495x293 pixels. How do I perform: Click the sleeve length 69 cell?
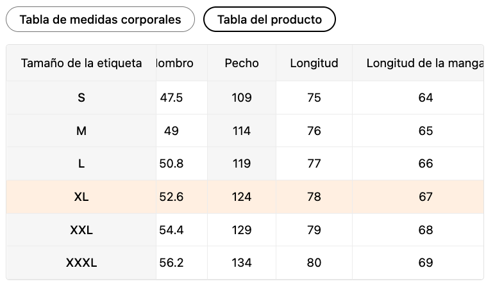(426, 263)
